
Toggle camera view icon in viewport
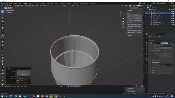[x=123, y=24]
